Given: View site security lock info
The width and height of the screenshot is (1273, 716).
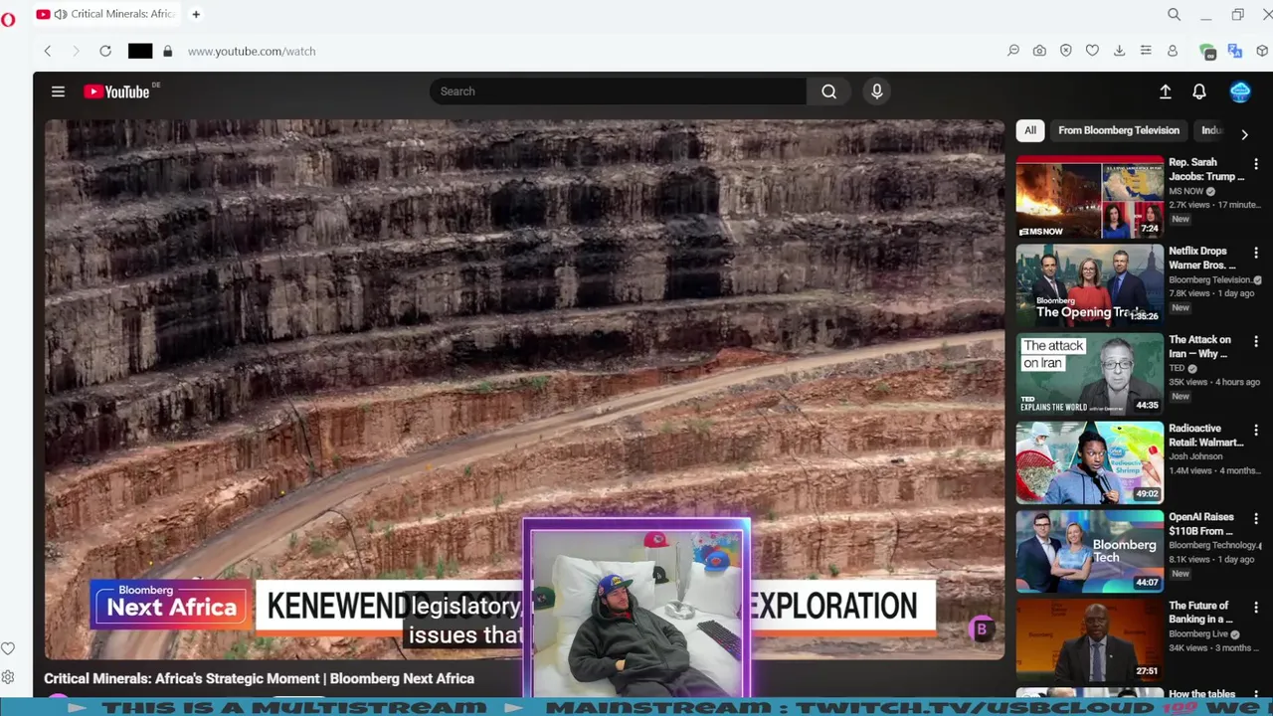Looking at the screenshot, I should point(167,51).
